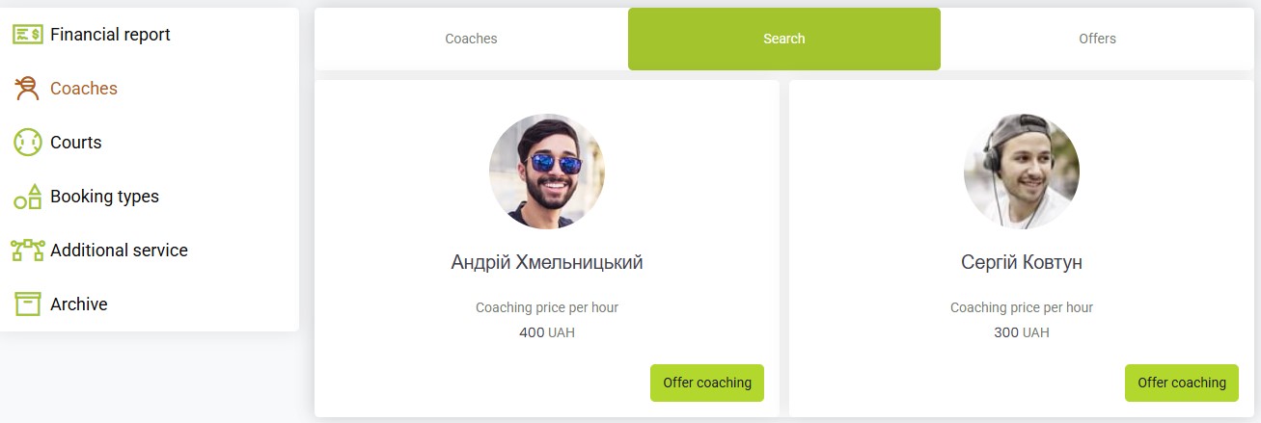Click the Additional service nodes icon
Image resolution: width=1261 pixels, height=423 pixels.
pos(27,251)
